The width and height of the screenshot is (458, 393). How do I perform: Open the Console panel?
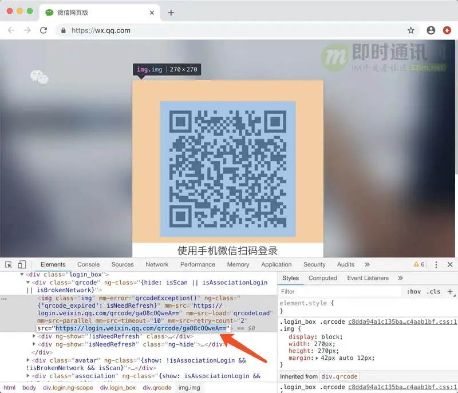click(88, 264)
